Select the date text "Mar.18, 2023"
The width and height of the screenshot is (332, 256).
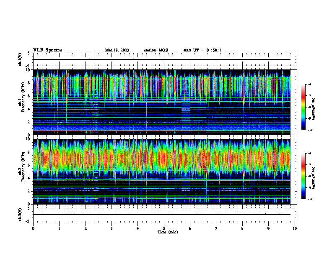pos(117,50)
